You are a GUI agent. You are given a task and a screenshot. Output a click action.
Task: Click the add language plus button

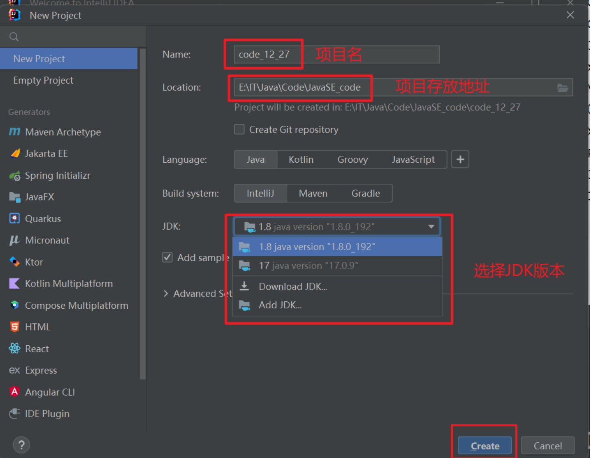pos(460,160)
